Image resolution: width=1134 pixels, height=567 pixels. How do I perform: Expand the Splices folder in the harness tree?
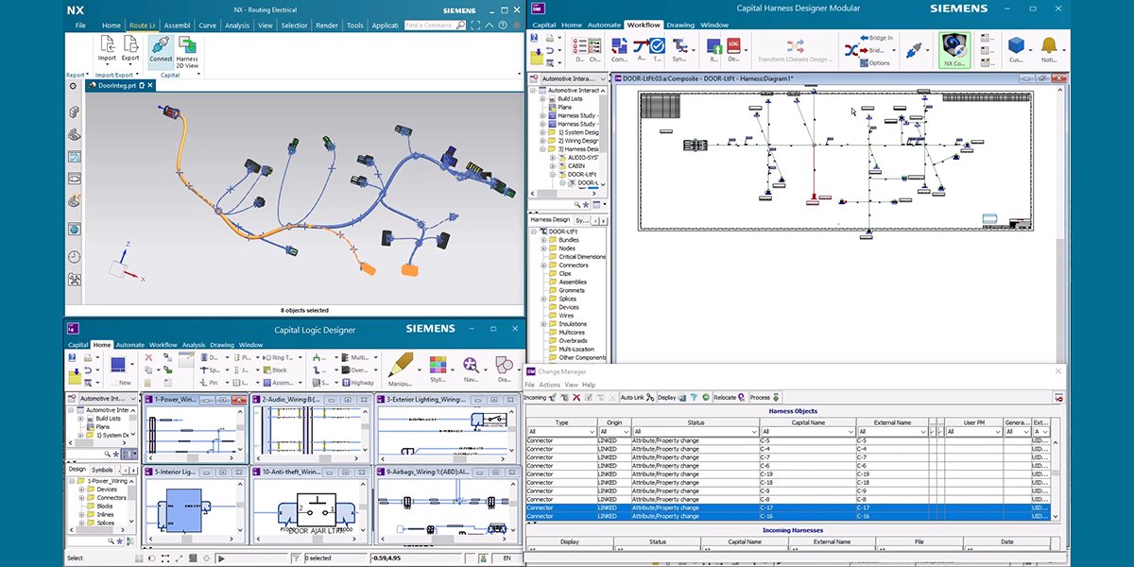543,300
